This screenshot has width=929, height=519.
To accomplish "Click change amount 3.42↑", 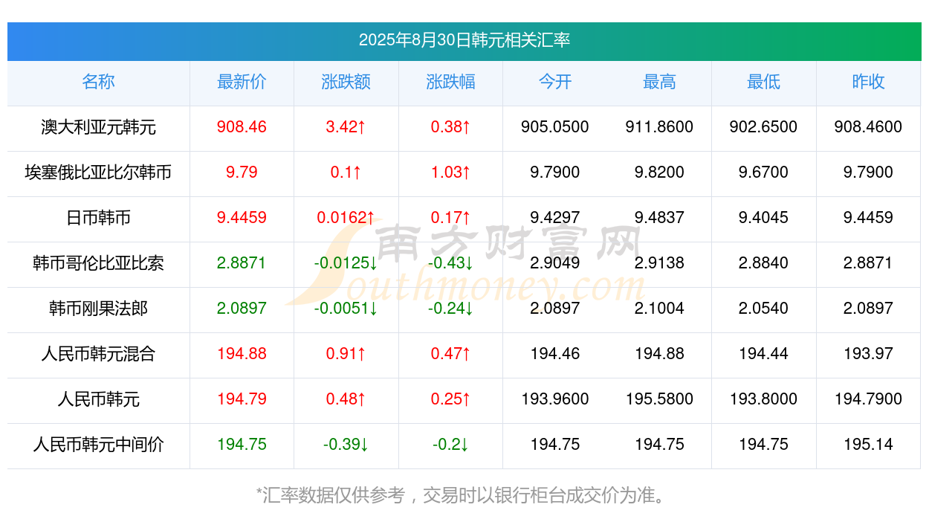I will pyautogui.click(x=346, y=127).
